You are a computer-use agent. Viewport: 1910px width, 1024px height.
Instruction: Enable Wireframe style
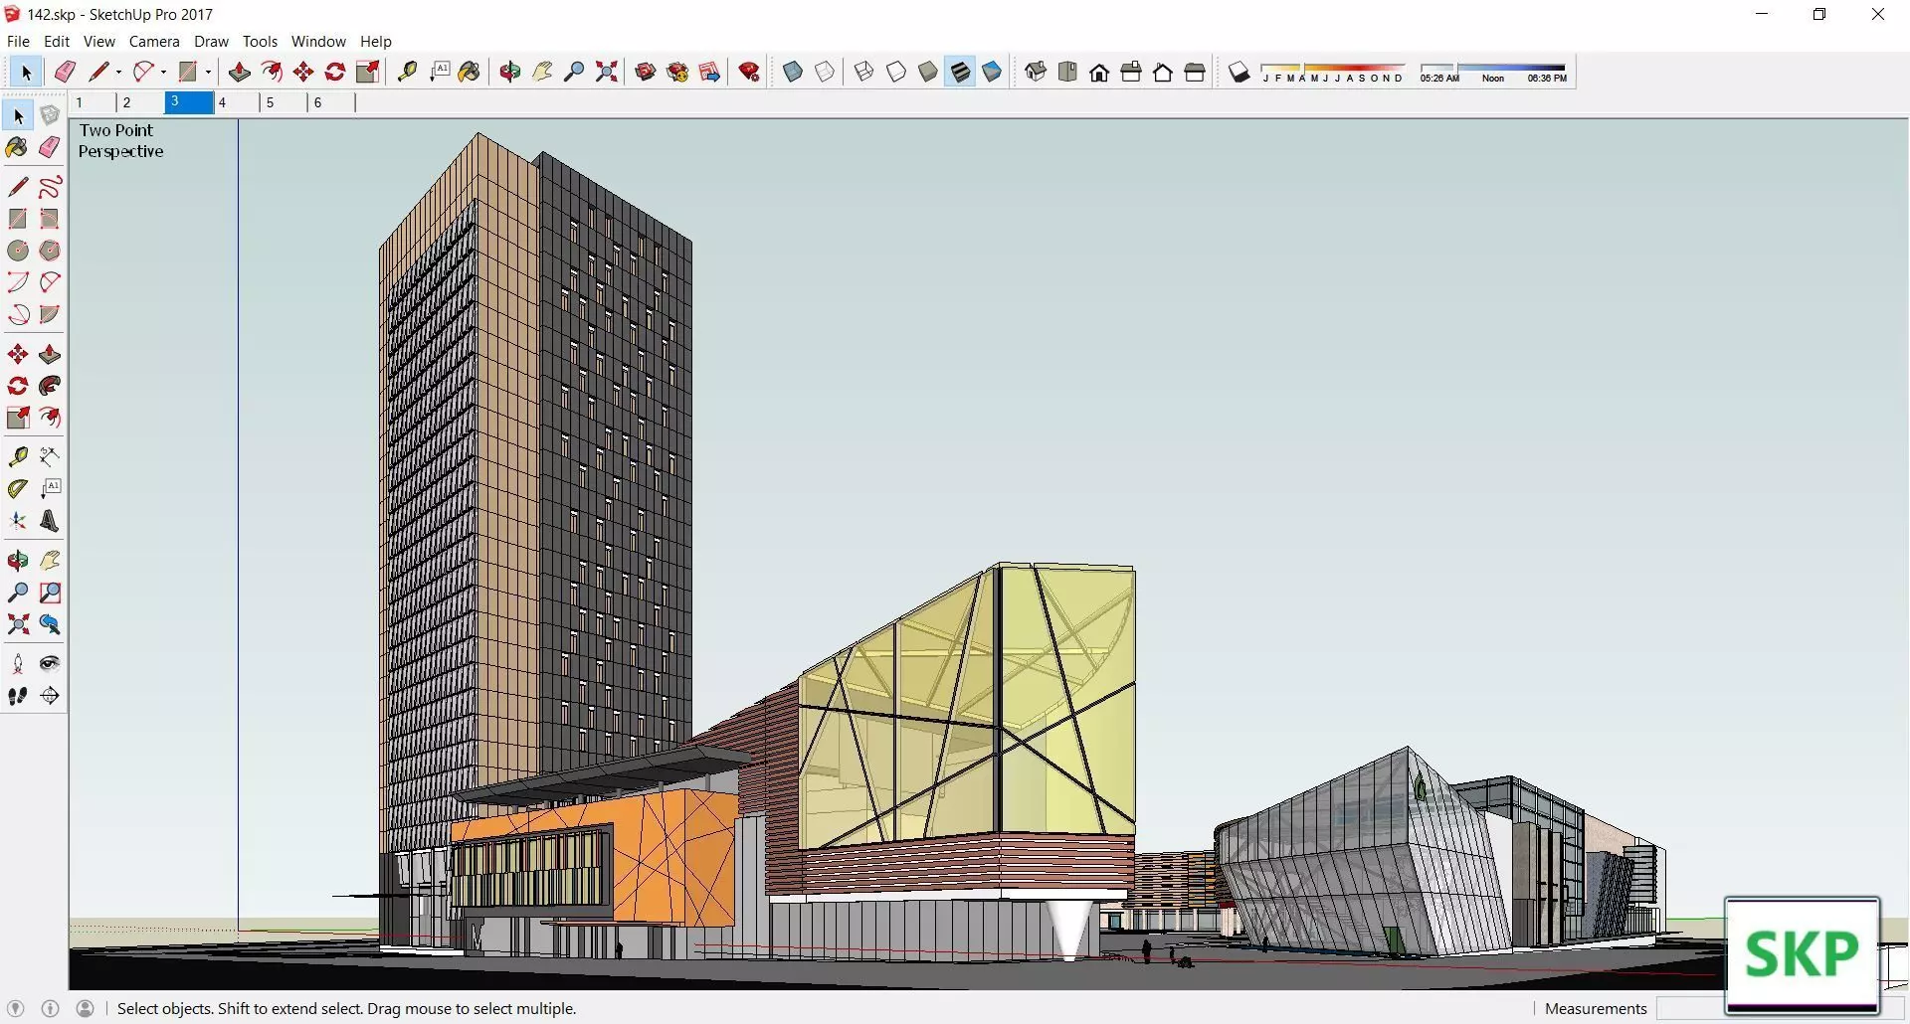864,72
